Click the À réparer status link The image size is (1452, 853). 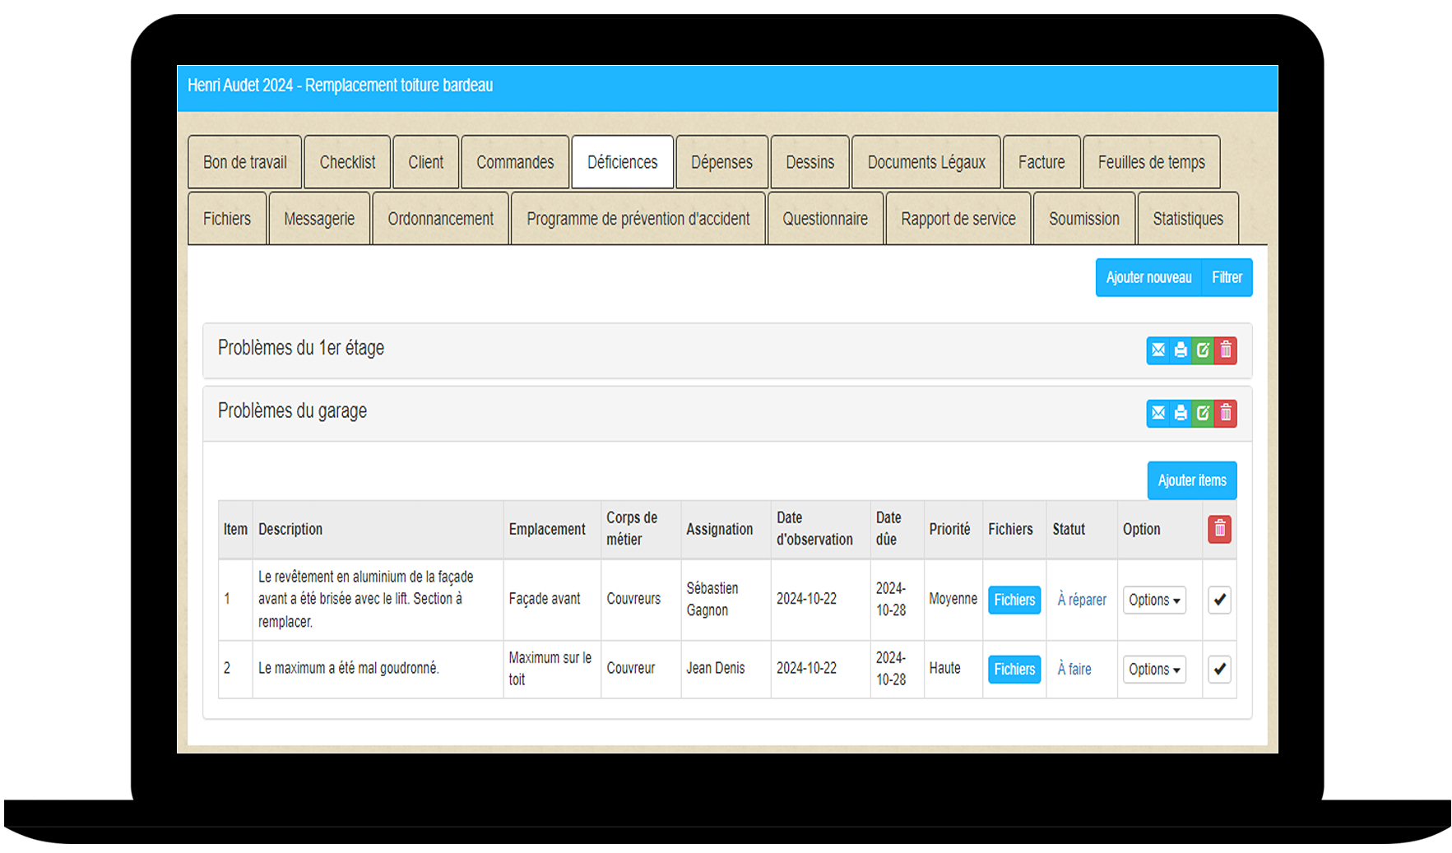point(1081,600)
